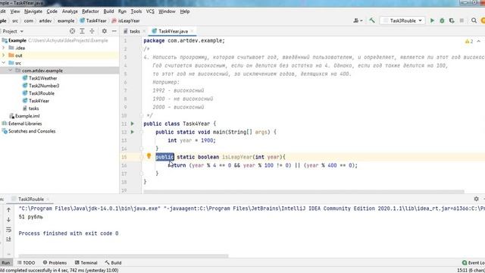The height and width of the screenshot is (273, 485).
Task: Open the Build menu
Action: [x=108, y=11]
